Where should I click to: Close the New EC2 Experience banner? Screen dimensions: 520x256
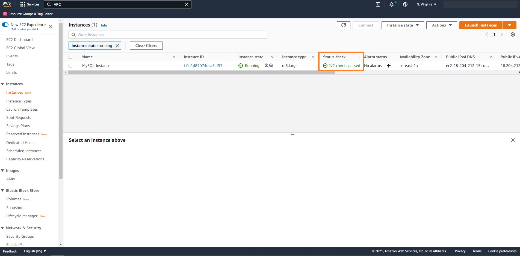click(51, 27)
